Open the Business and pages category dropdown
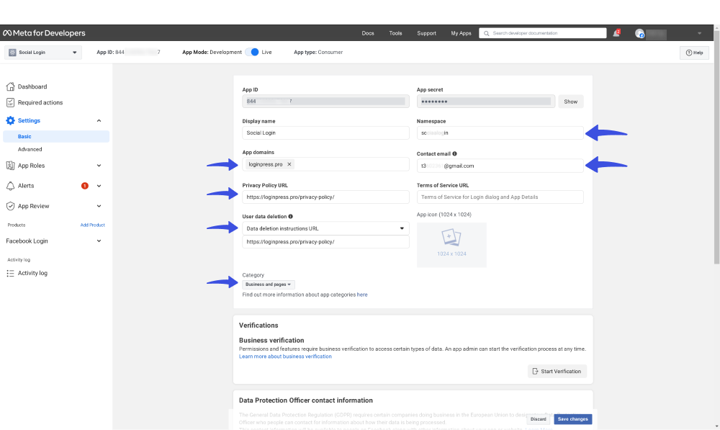This screenshot has height=430, width=720. (x=269, y=285)
